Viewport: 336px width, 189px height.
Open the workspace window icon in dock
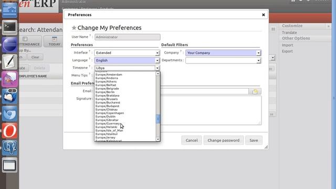(9, 165)
